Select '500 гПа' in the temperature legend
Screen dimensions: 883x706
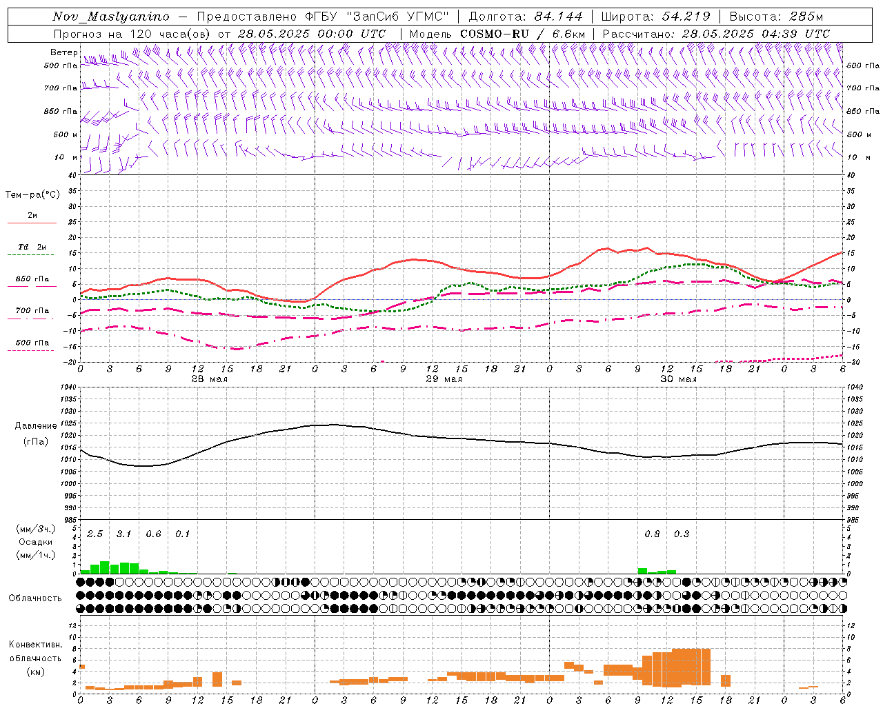pos(32,343)
